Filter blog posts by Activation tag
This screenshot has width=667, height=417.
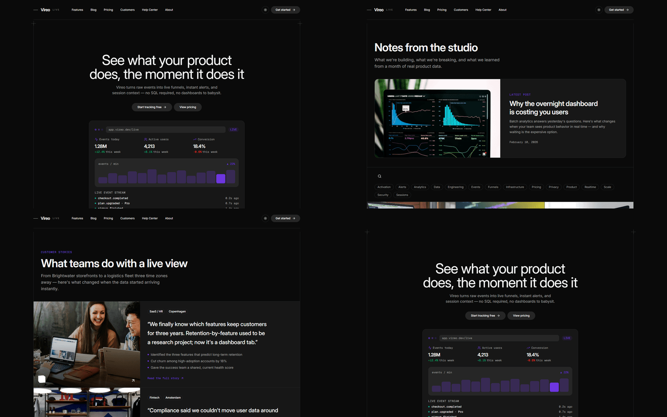[384, 187]
